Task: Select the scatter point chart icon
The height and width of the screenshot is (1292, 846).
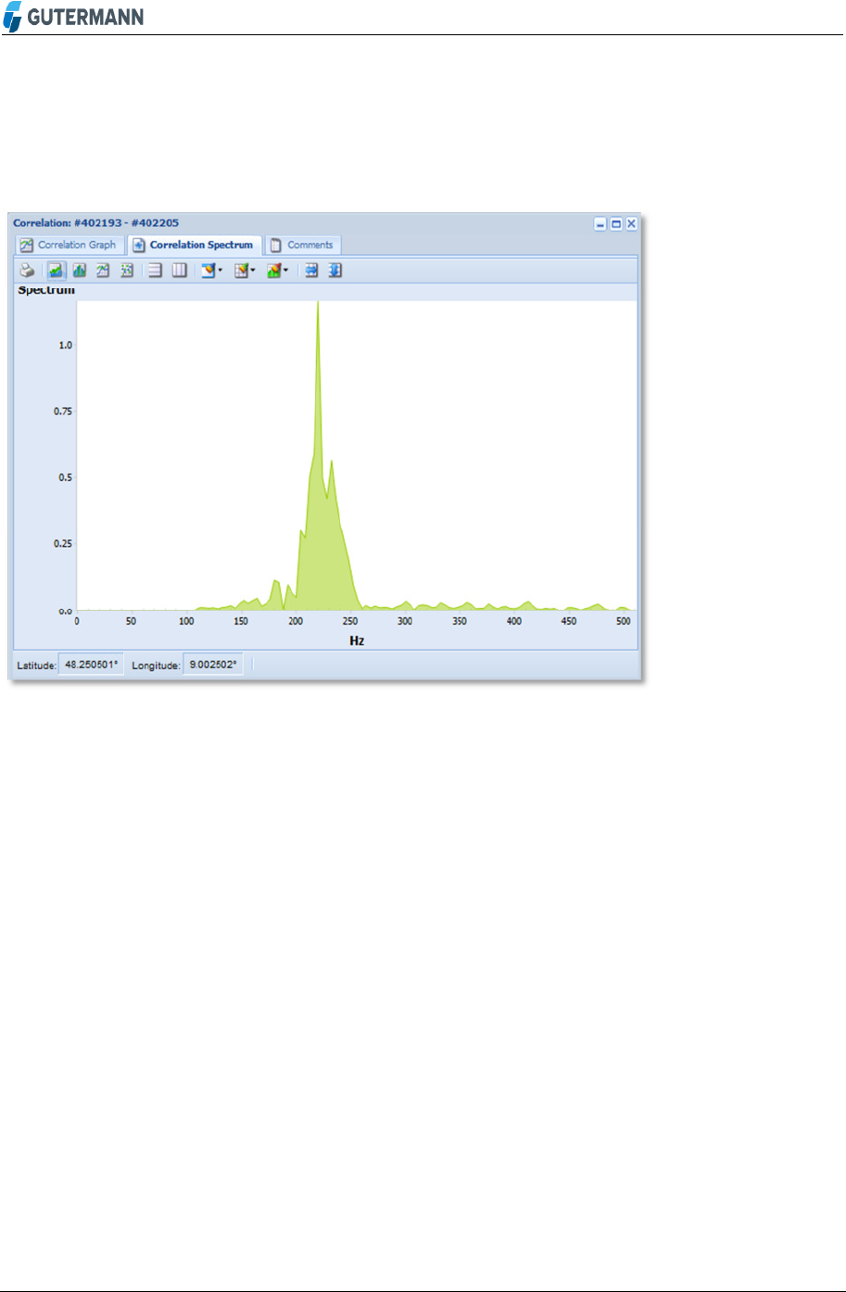Action: click(x=127, y=271)
